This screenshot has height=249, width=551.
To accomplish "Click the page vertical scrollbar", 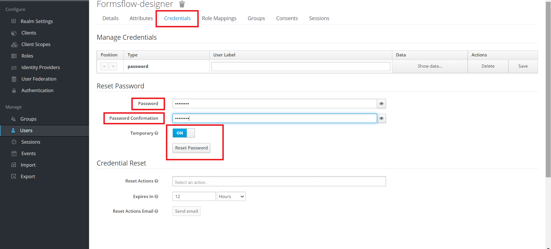I will pos(548,89).
